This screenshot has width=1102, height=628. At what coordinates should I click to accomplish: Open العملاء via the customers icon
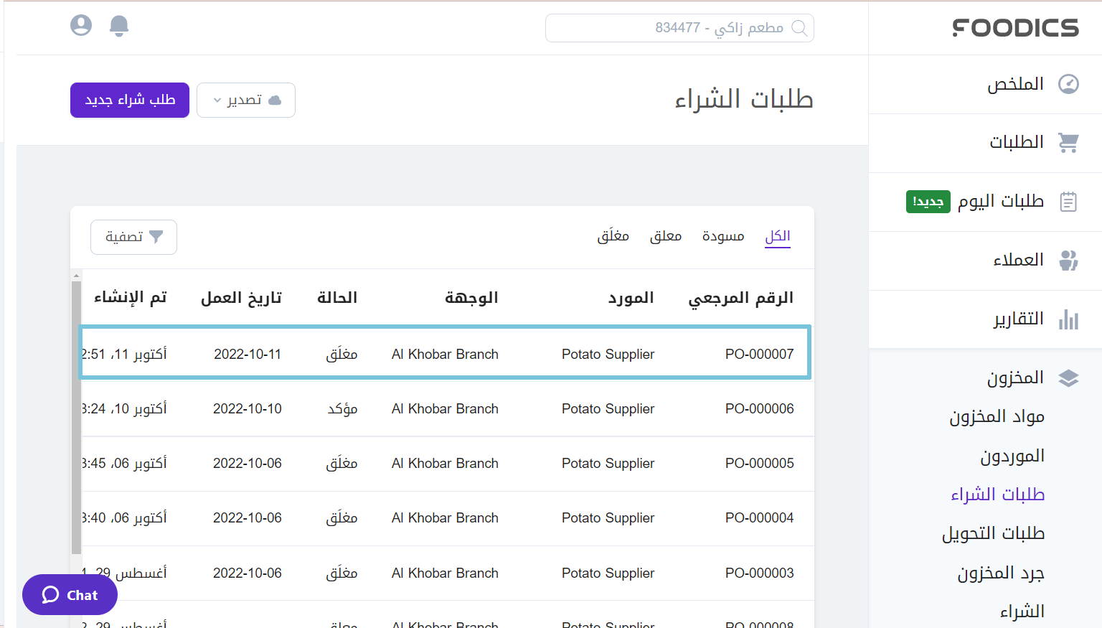(x=1068, y=261)
